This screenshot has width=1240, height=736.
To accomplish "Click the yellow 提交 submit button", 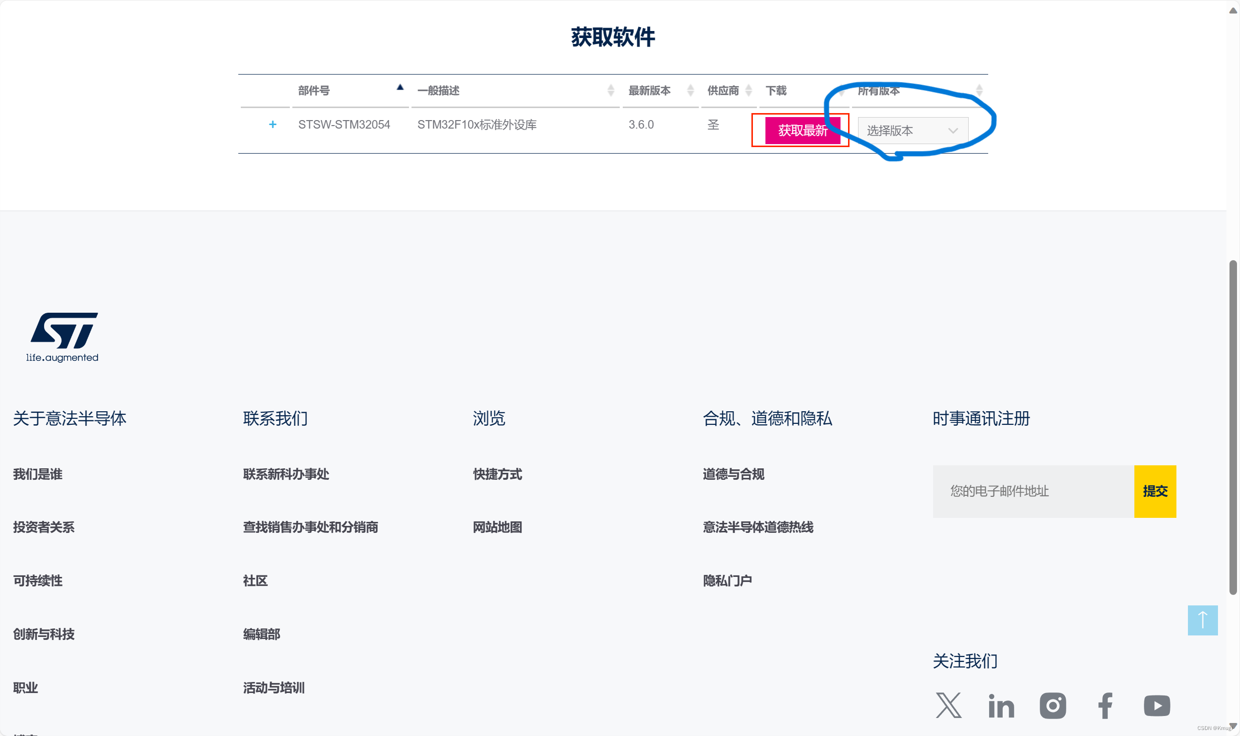I will (x=1155, y=491).
